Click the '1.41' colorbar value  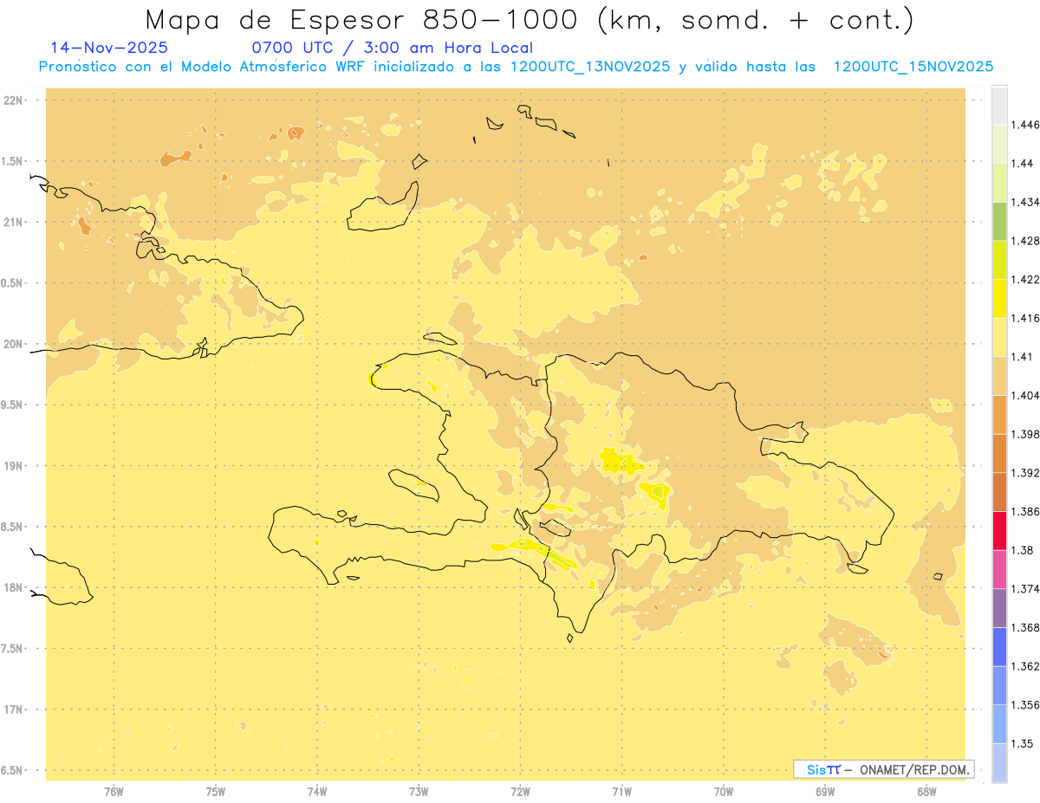pyautogui.click(x=1023, y=357)
